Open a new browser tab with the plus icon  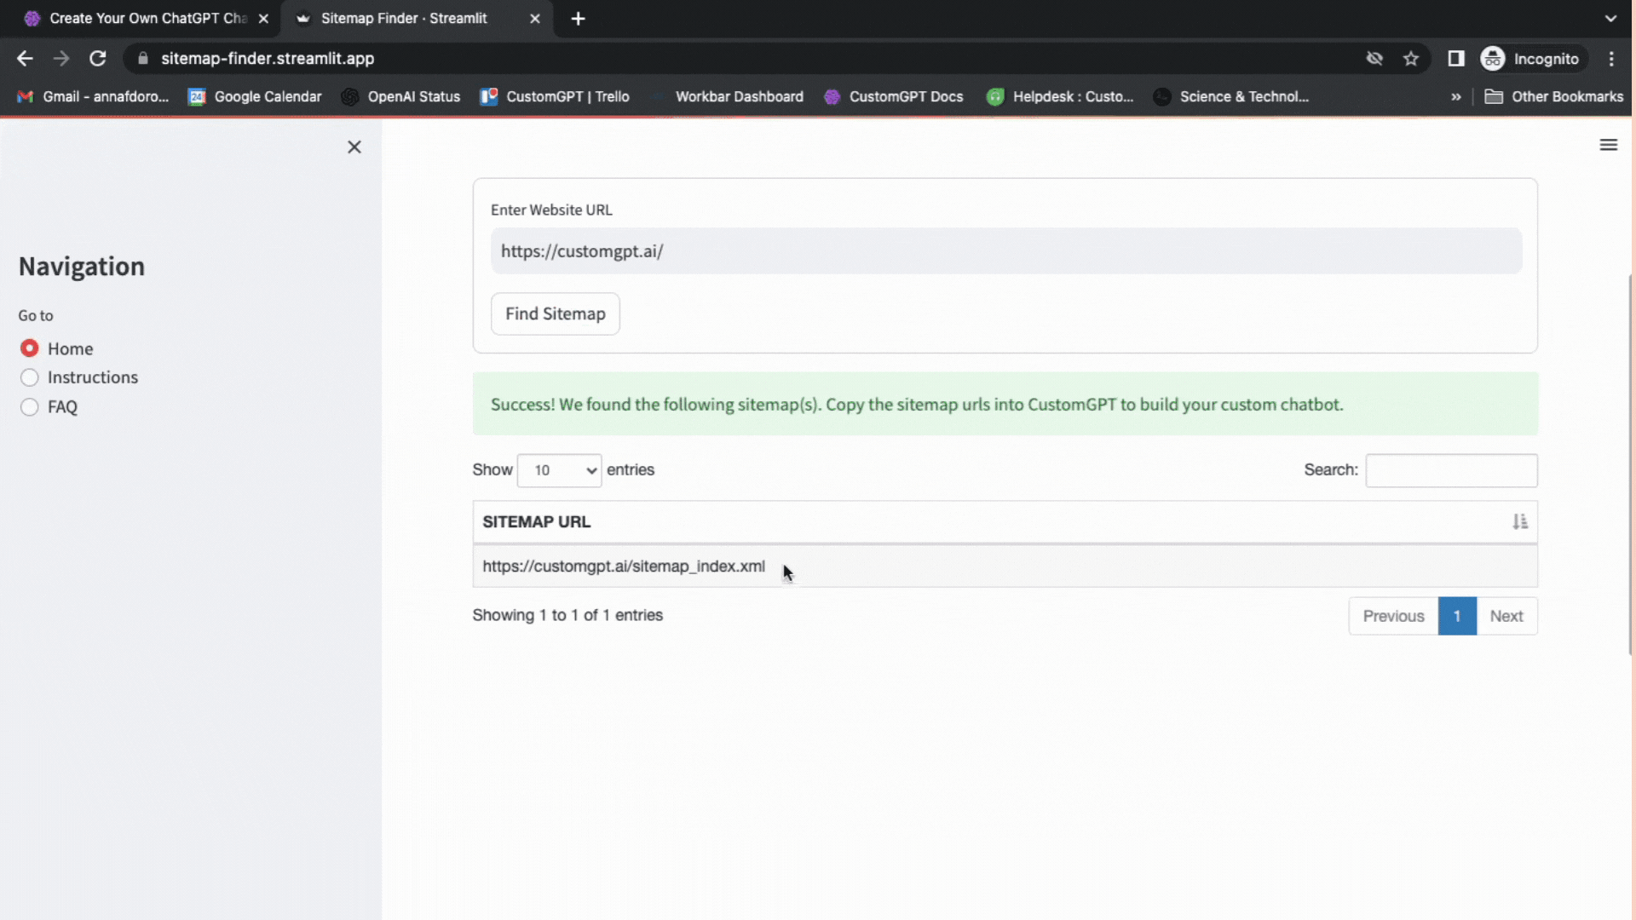click(x=578, y=19)
